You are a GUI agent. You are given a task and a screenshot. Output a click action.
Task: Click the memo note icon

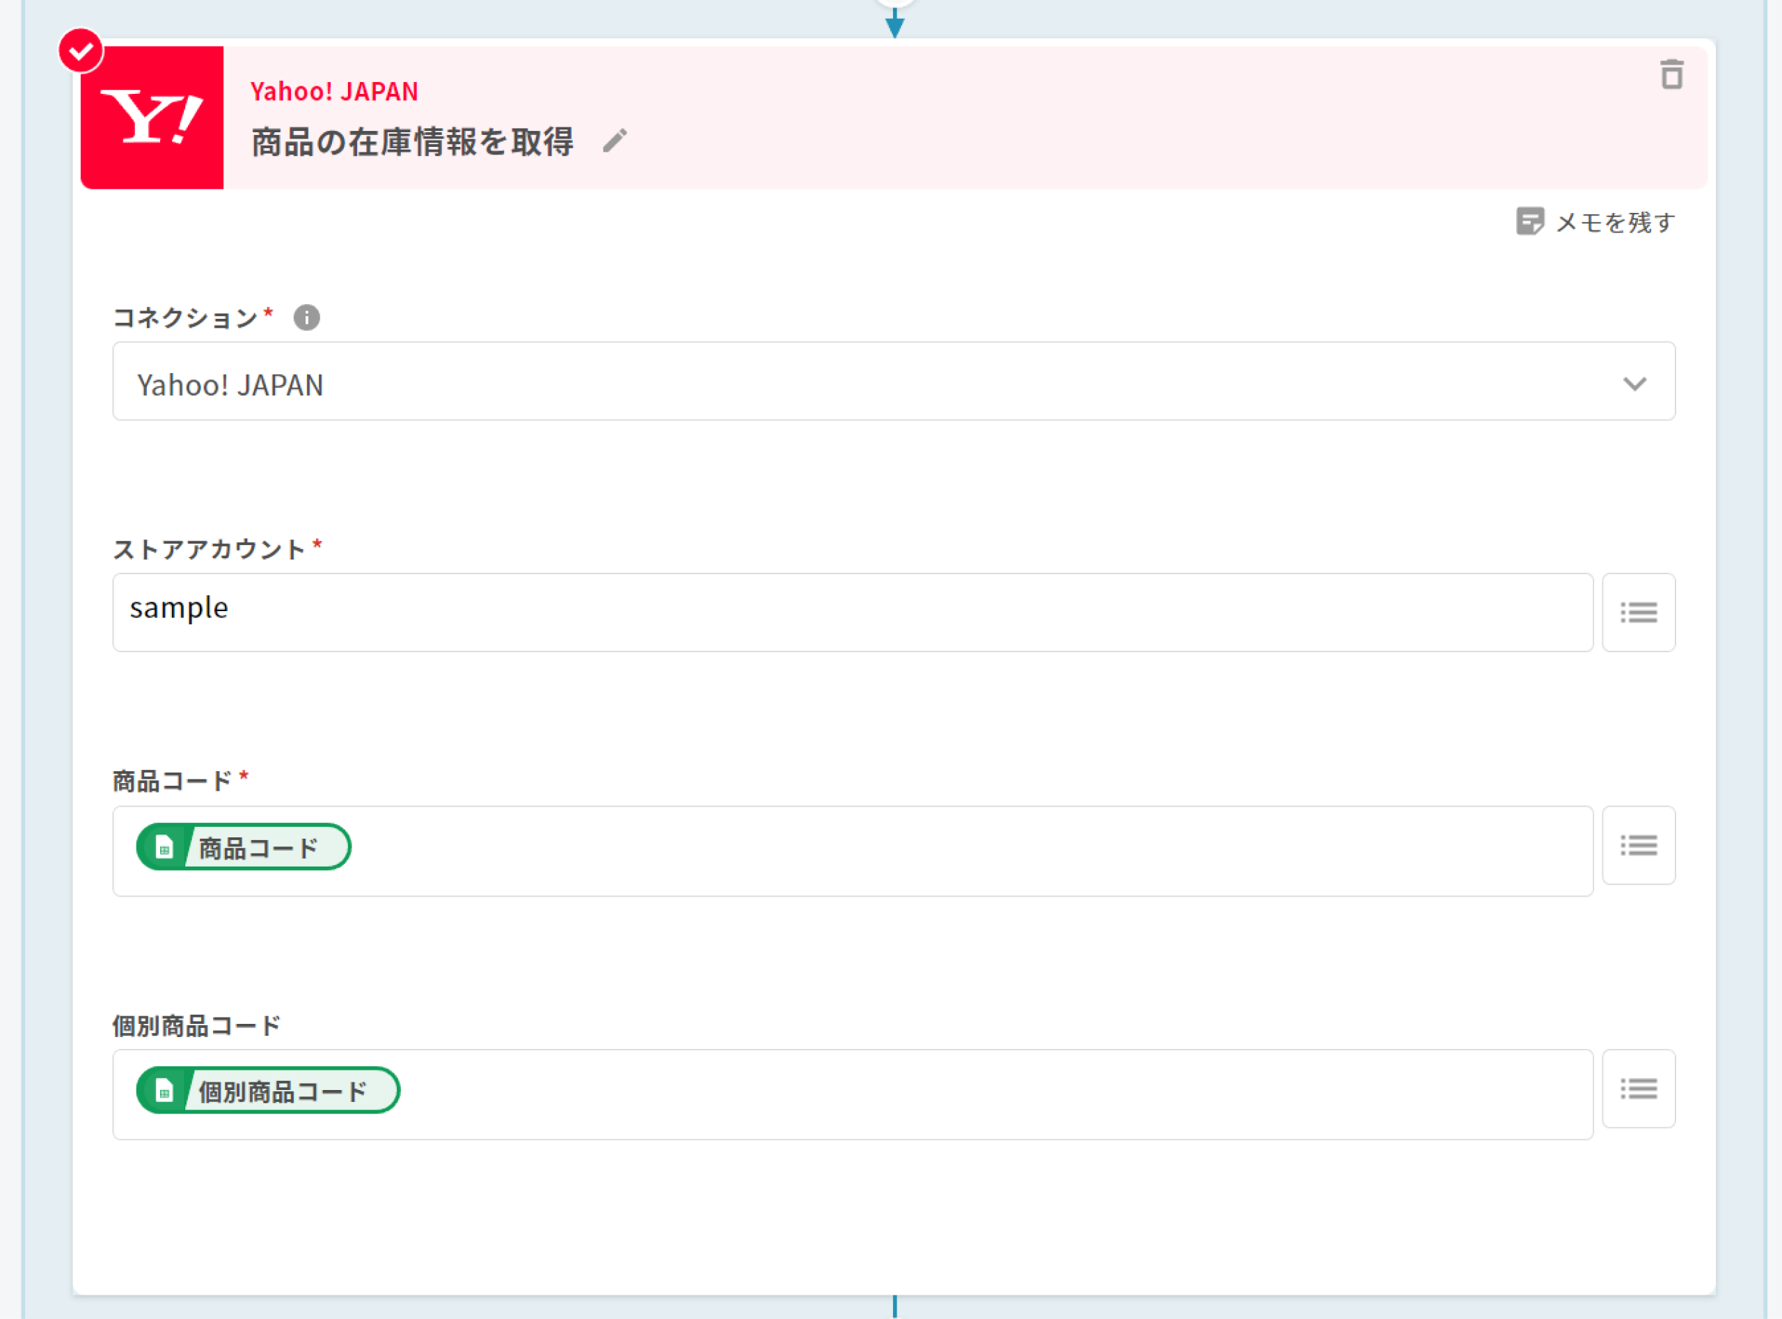1529,221
